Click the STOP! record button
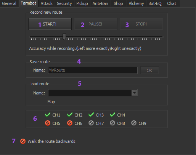Screen dimensions: 196x155 141,24
